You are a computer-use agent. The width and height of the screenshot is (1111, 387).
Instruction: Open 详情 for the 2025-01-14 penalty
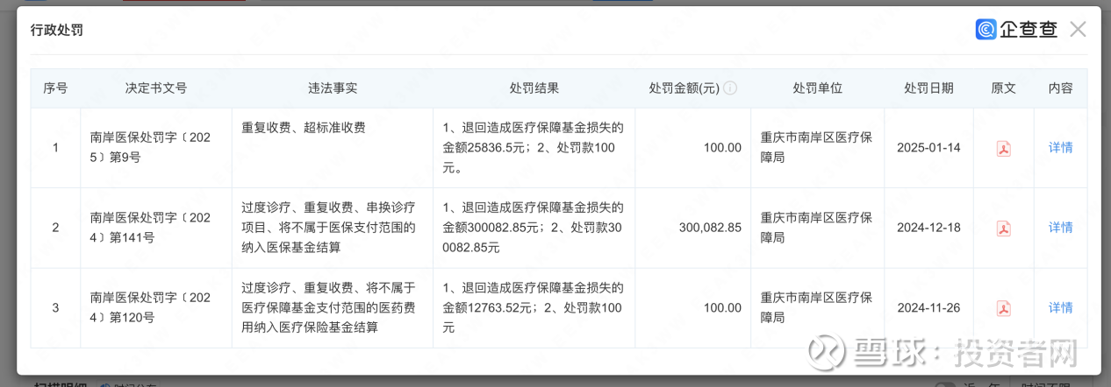point(1060,147)
